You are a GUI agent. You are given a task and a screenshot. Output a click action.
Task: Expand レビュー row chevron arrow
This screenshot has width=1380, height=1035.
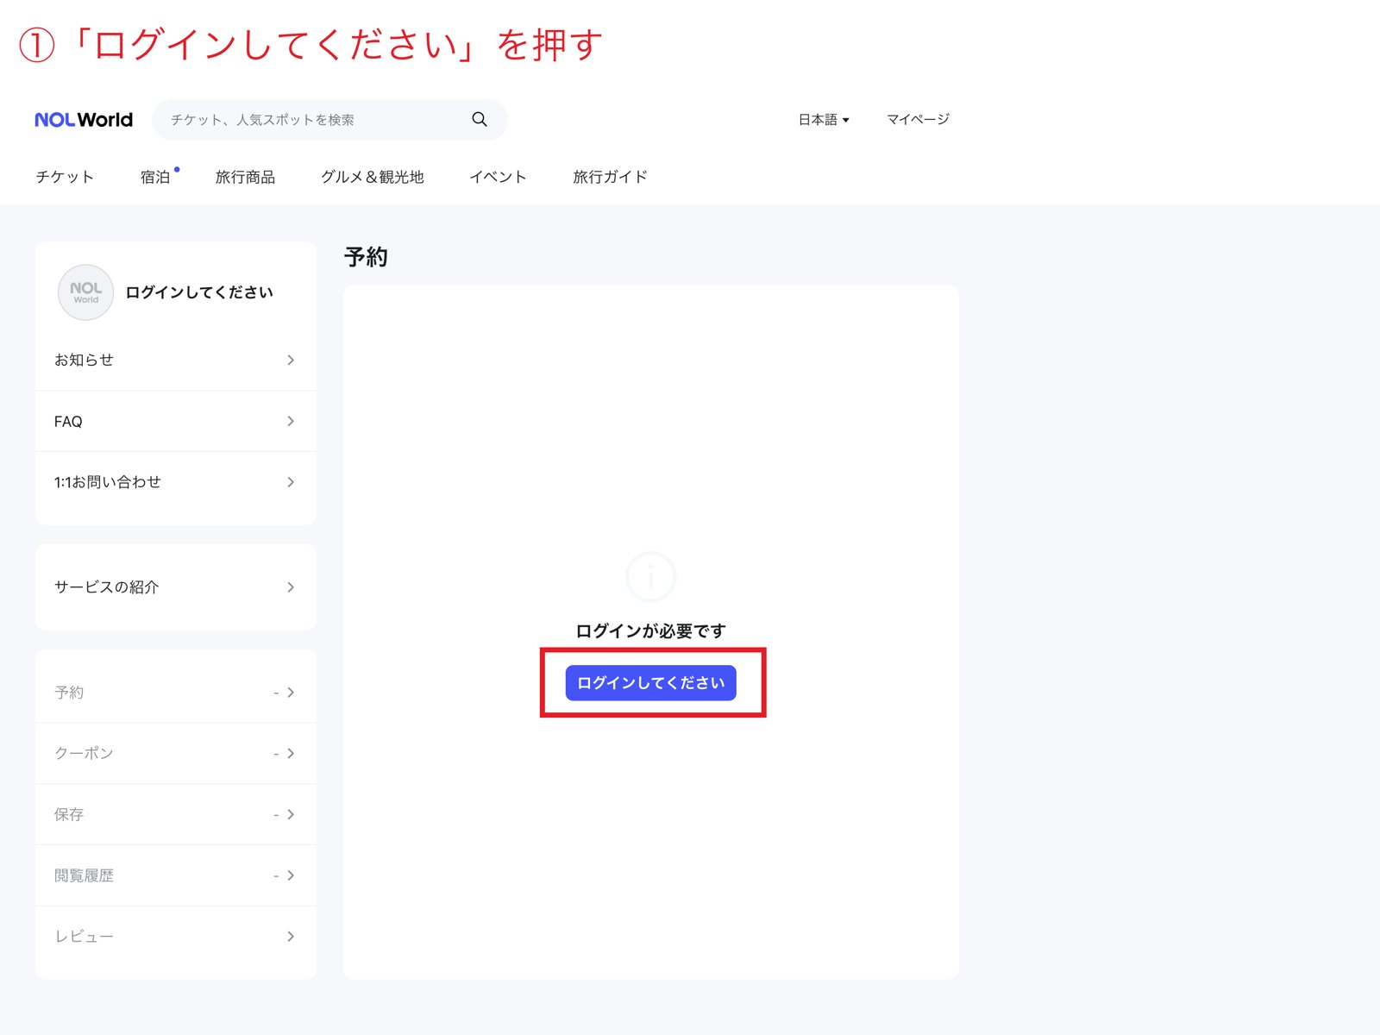[x=291, y=937]
